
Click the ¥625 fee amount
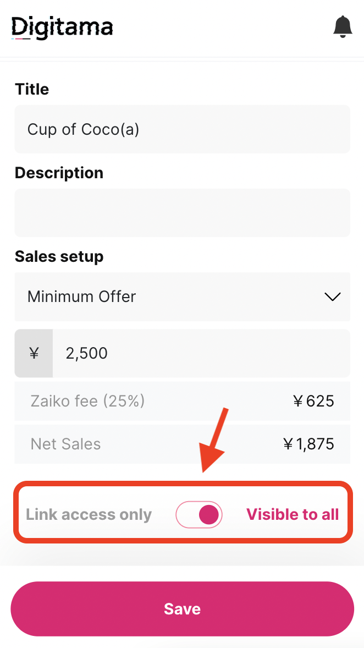pos(313,401)
